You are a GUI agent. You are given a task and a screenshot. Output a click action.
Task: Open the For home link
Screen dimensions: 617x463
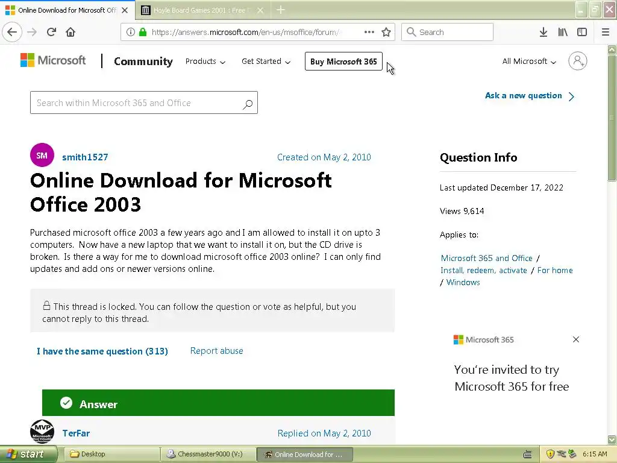point(555,271)
